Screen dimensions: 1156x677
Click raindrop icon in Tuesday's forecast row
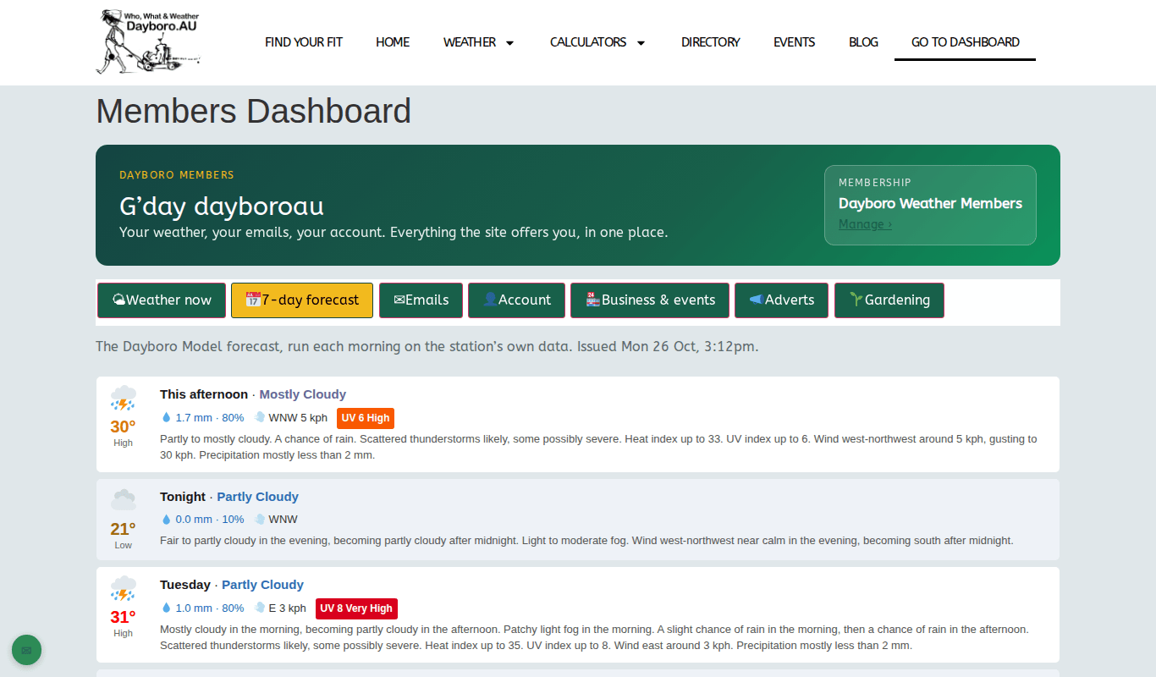tap(166, 608)
